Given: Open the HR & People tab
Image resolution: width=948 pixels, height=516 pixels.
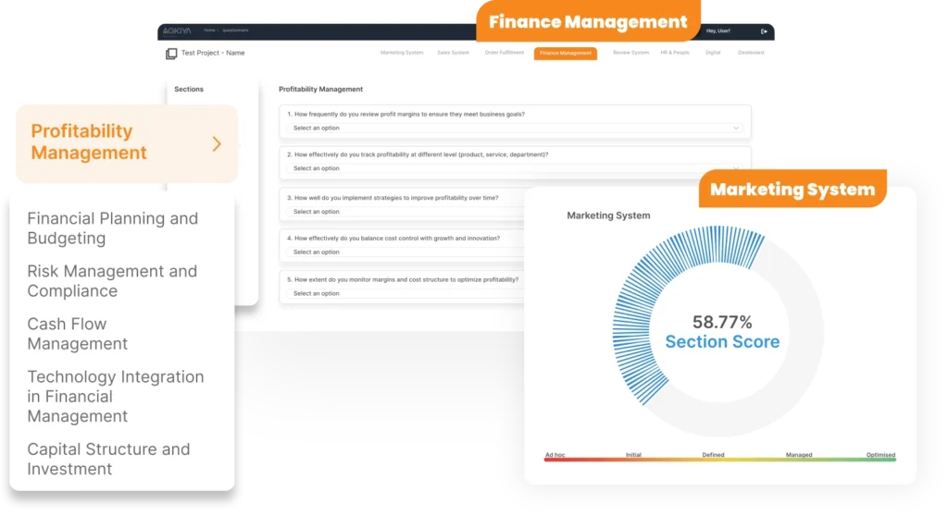Looking at the screenshot, I should 675,53.
